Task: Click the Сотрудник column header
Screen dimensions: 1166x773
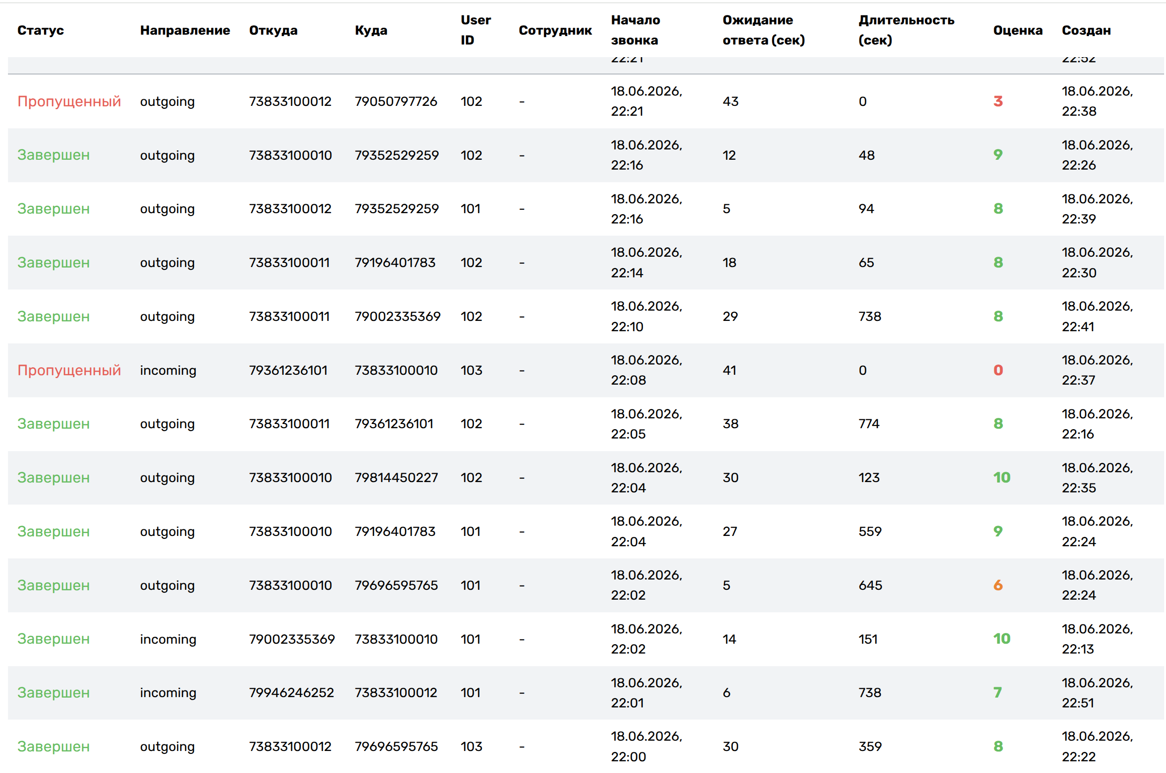Action: (555, 30)
